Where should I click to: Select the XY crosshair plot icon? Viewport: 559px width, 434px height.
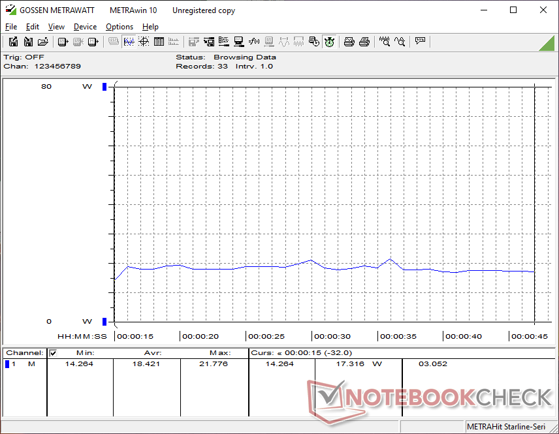click(144, 42)
